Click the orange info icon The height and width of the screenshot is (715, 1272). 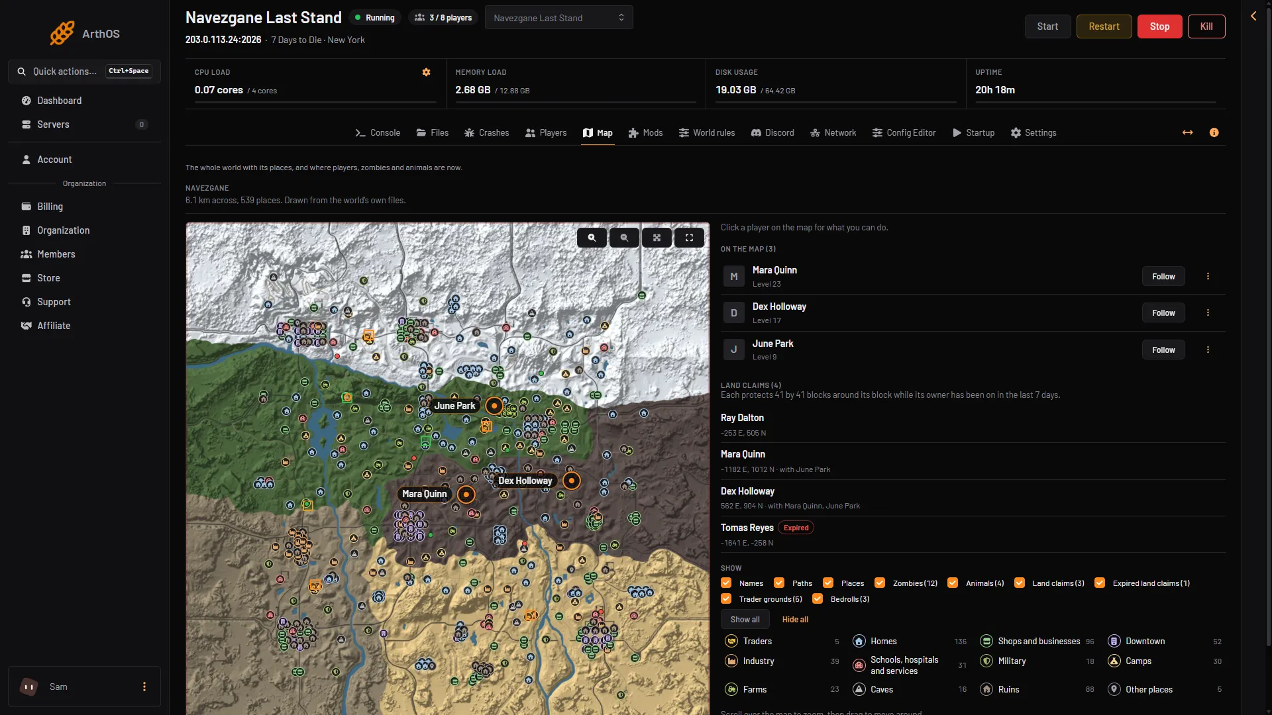point(1214,132)
